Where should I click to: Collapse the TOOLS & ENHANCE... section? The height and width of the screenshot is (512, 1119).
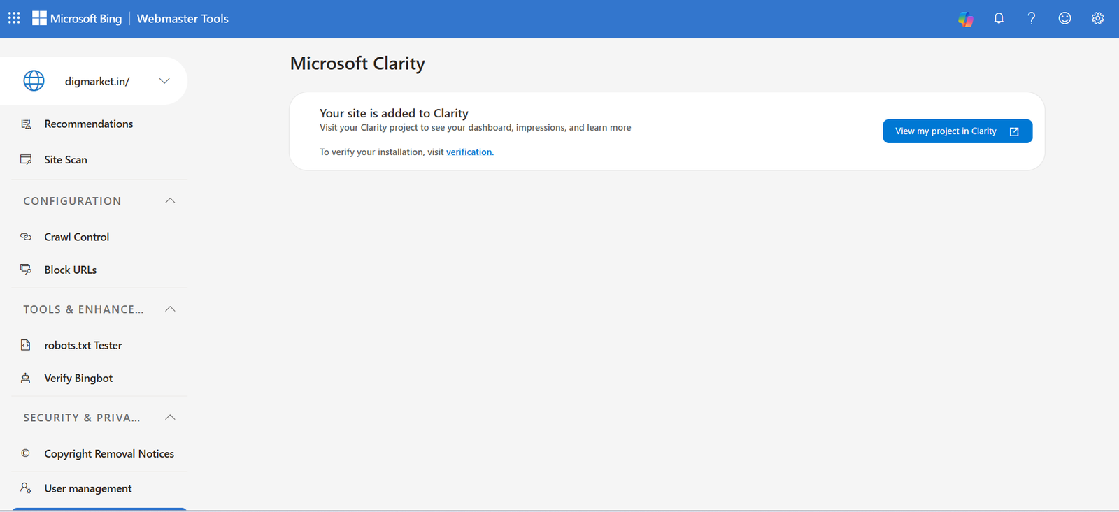coord(170,309)
